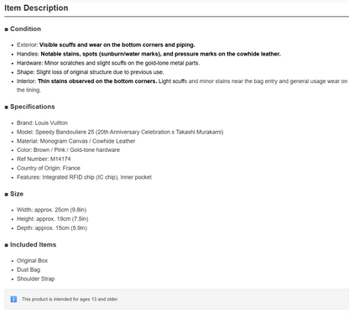349x313 pixels.
Task: Click the blue info icon
Action: (13, 299)
